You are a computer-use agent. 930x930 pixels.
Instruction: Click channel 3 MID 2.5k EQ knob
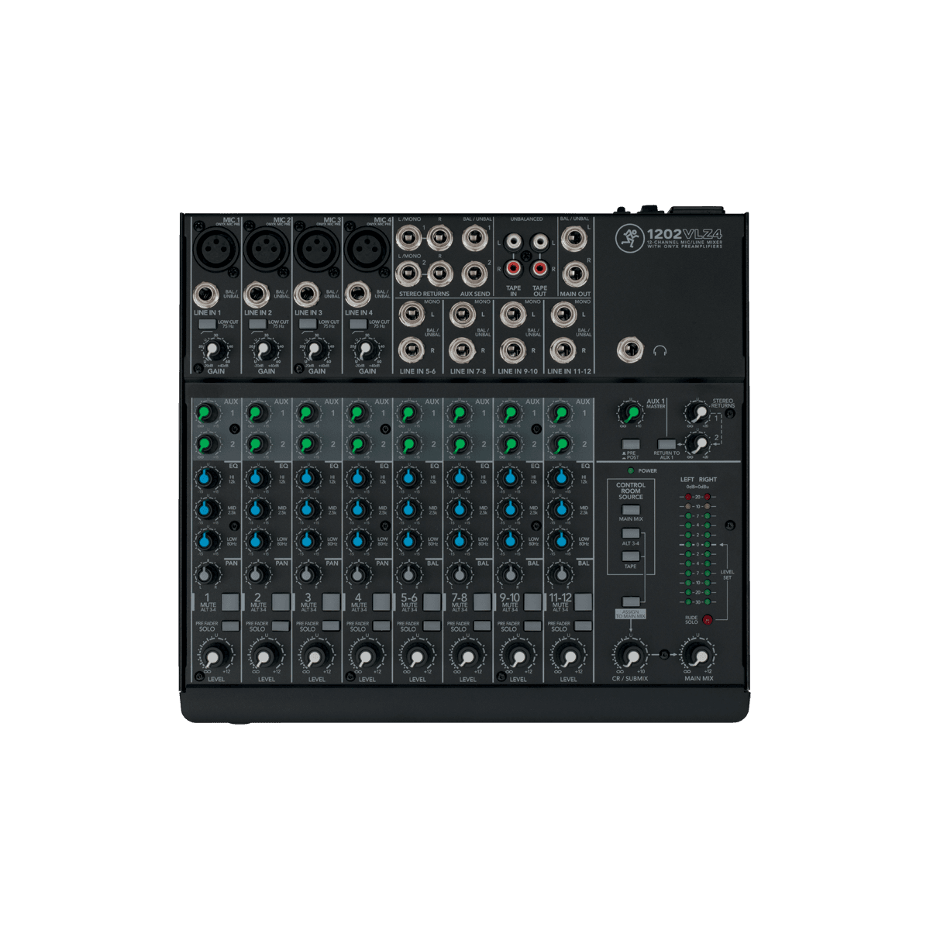pos(307,509)
